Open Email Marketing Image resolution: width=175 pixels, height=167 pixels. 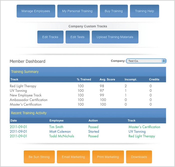tap(73, 157)
